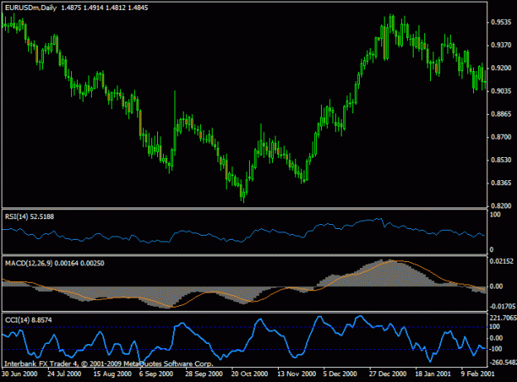Click the 28 Sep 2000 date label
517x382 pixels.
(203, 374)
